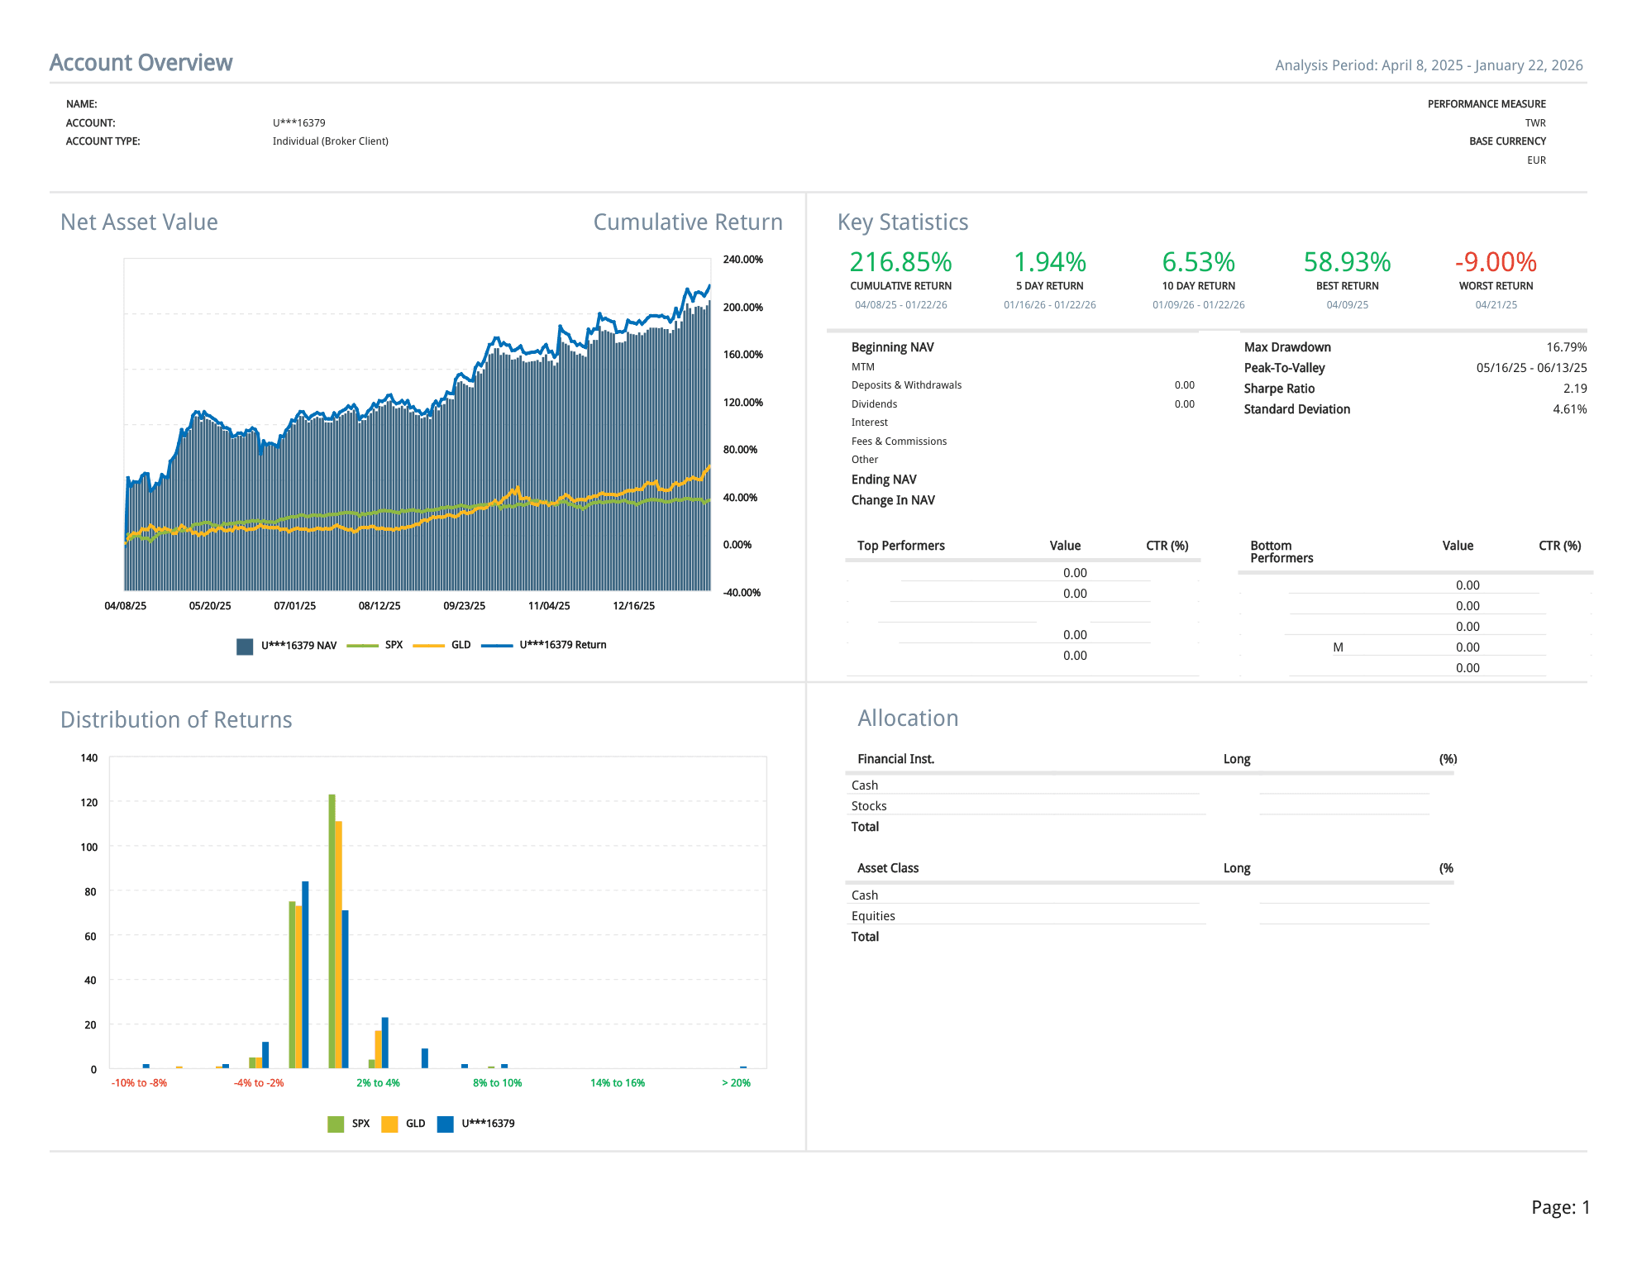The width and height of the screenshot is (1637, 1265).
Task: Click the Cumulative Return chart title
Action: 688,222
